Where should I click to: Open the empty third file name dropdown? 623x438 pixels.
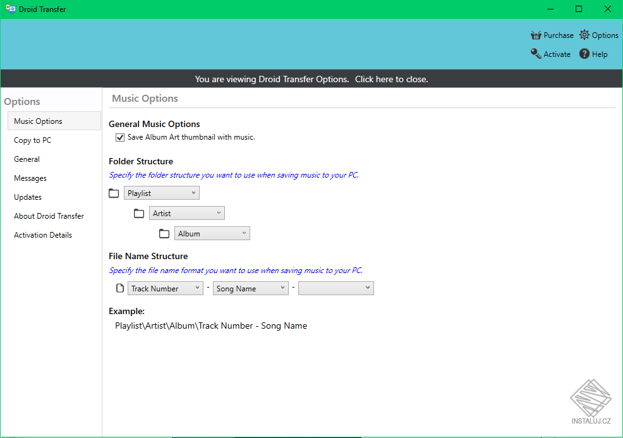coord(336,289)
